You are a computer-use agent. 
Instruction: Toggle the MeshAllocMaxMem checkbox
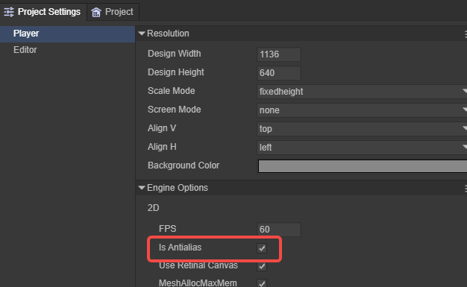tap(262, 283)
